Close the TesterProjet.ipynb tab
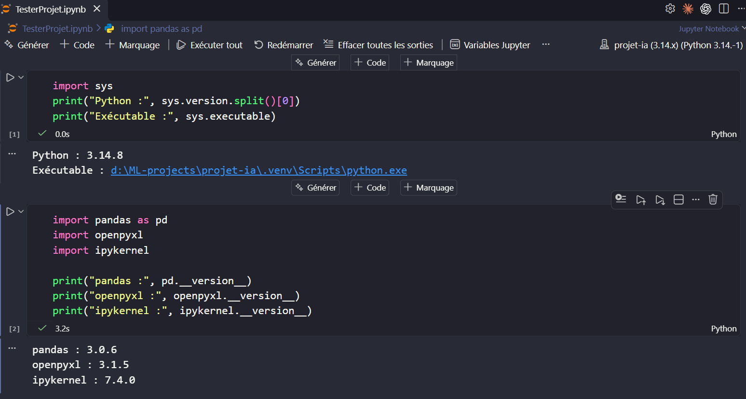746x399 pixels. 97,9
